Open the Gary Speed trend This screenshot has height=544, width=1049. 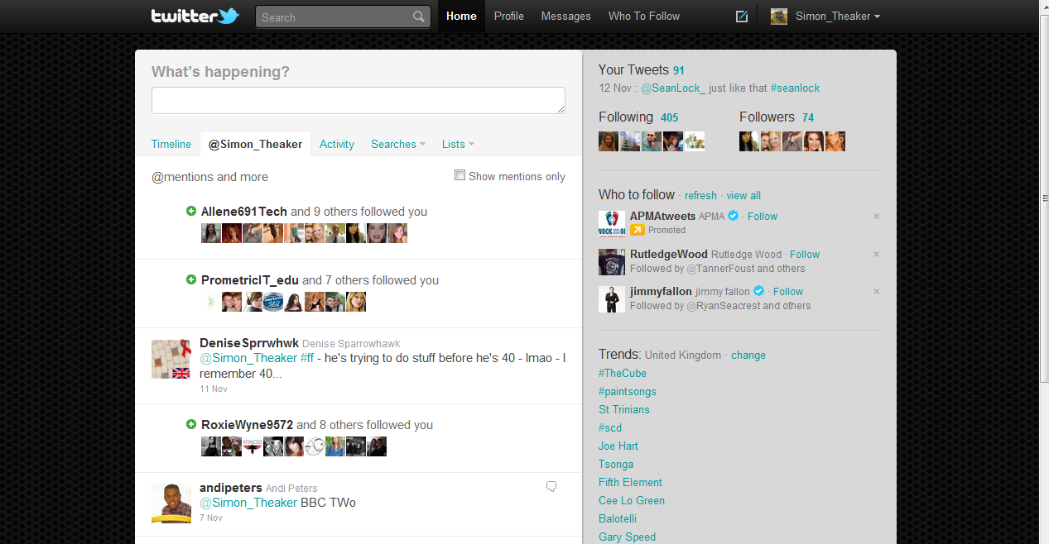point(627,537)
